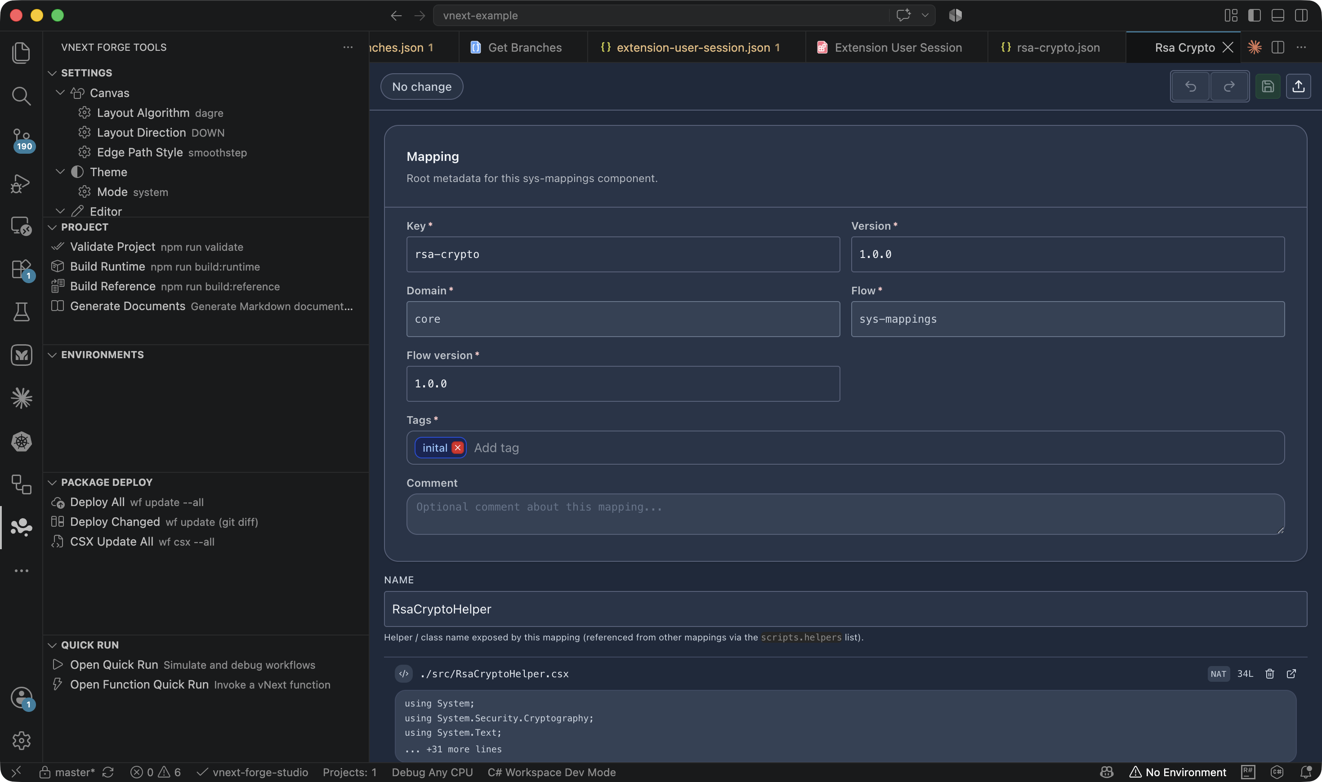Click the vnext-example command center search
1322x782 pixels.
(x=661, y=15)
